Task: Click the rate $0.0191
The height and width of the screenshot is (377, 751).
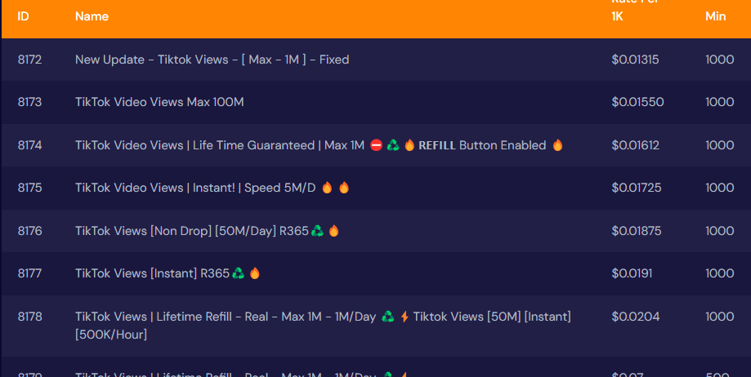Action: [632, 273]
